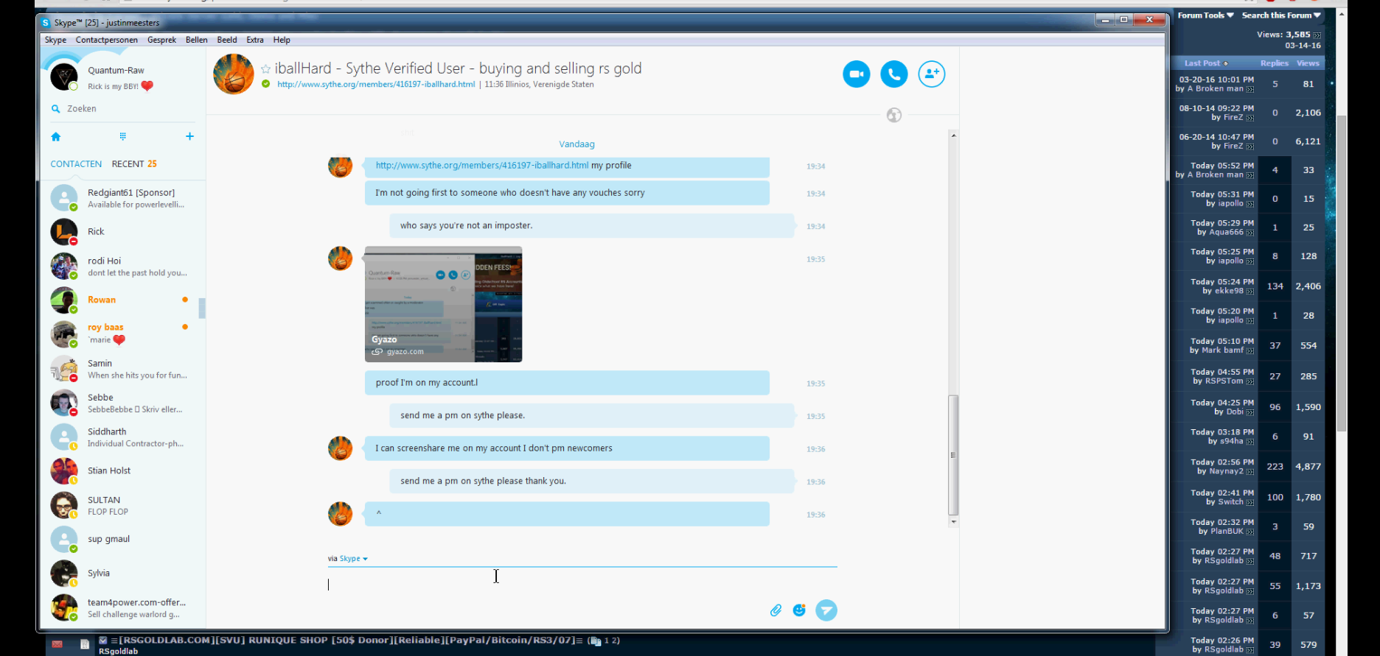Viewport: 1380px width, 656px height.
Task: Open Forum Tools dropdown in browser window
Action: (x=1205, y=15)
